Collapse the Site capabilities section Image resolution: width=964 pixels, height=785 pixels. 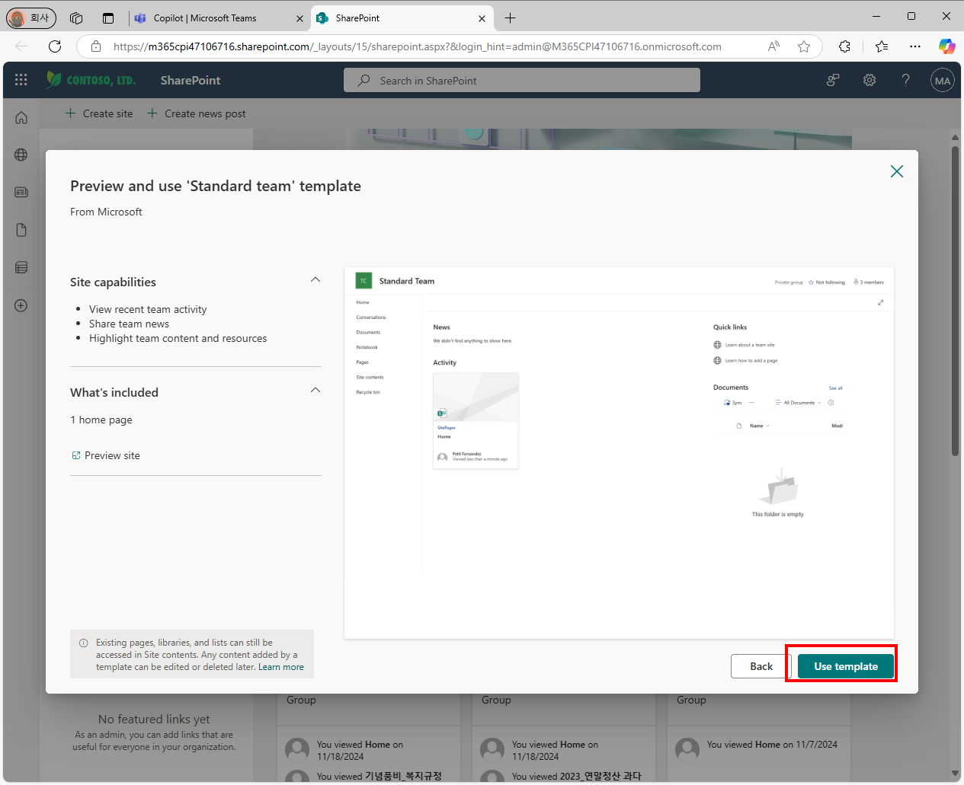[x=315, y=280]
